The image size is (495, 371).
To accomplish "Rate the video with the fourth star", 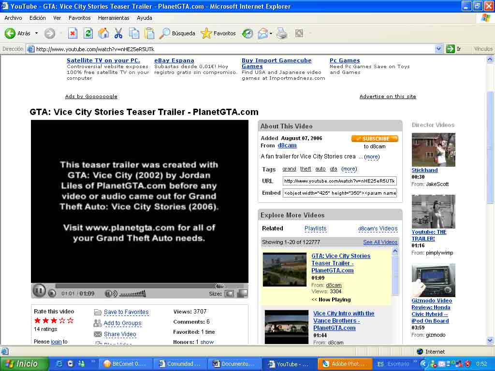I will coord(62,321).
